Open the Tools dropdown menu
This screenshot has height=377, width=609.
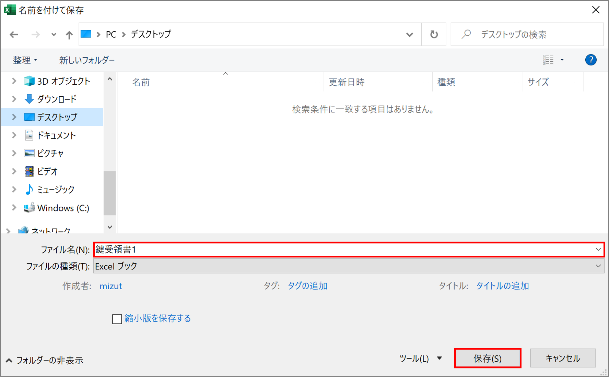(420, 358)
